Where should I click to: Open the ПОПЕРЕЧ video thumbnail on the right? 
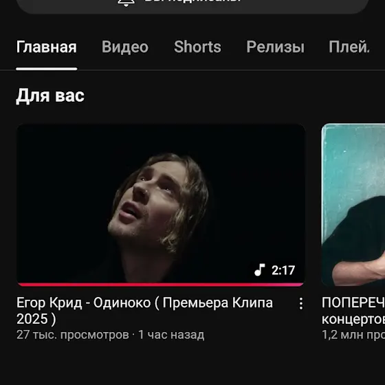[x=353, y=205]
